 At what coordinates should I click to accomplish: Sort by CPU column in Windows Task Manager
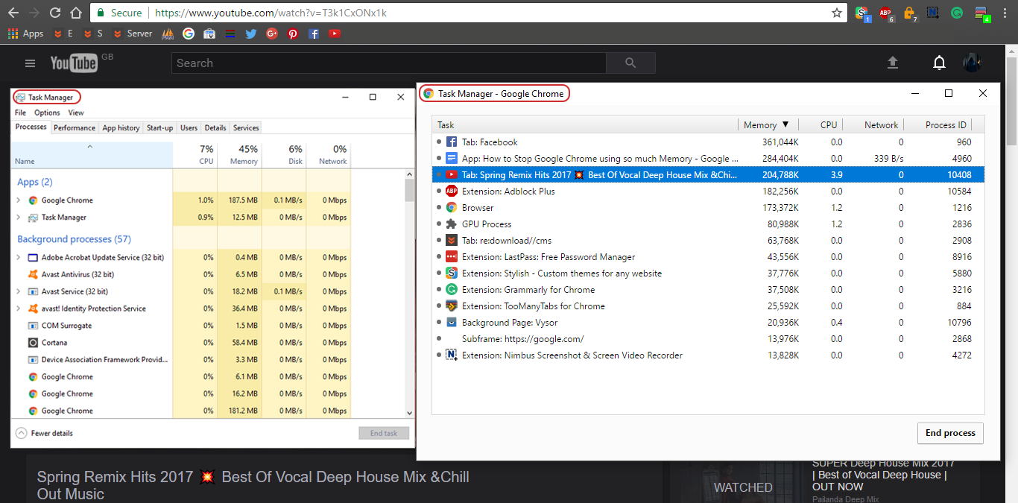point(195,154)
